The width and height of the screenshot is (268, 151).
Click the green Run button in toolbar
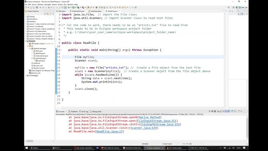(73, 8)
